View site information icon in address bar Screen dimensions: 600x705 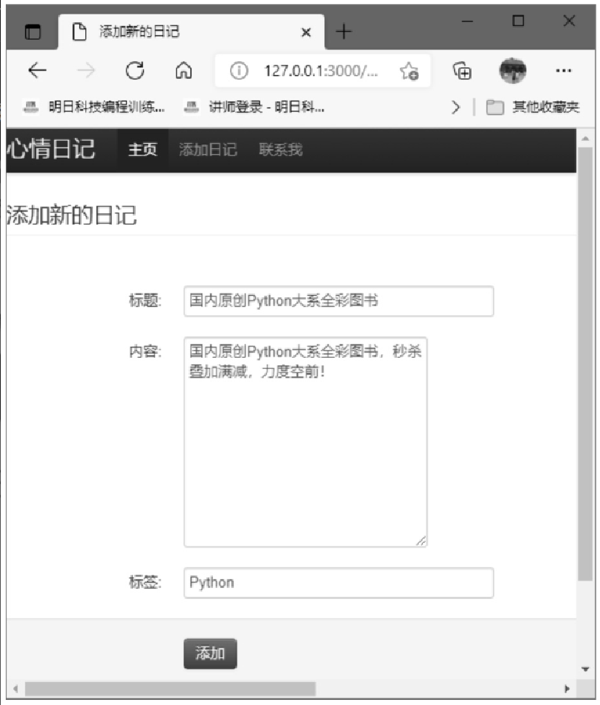[239, 71]
